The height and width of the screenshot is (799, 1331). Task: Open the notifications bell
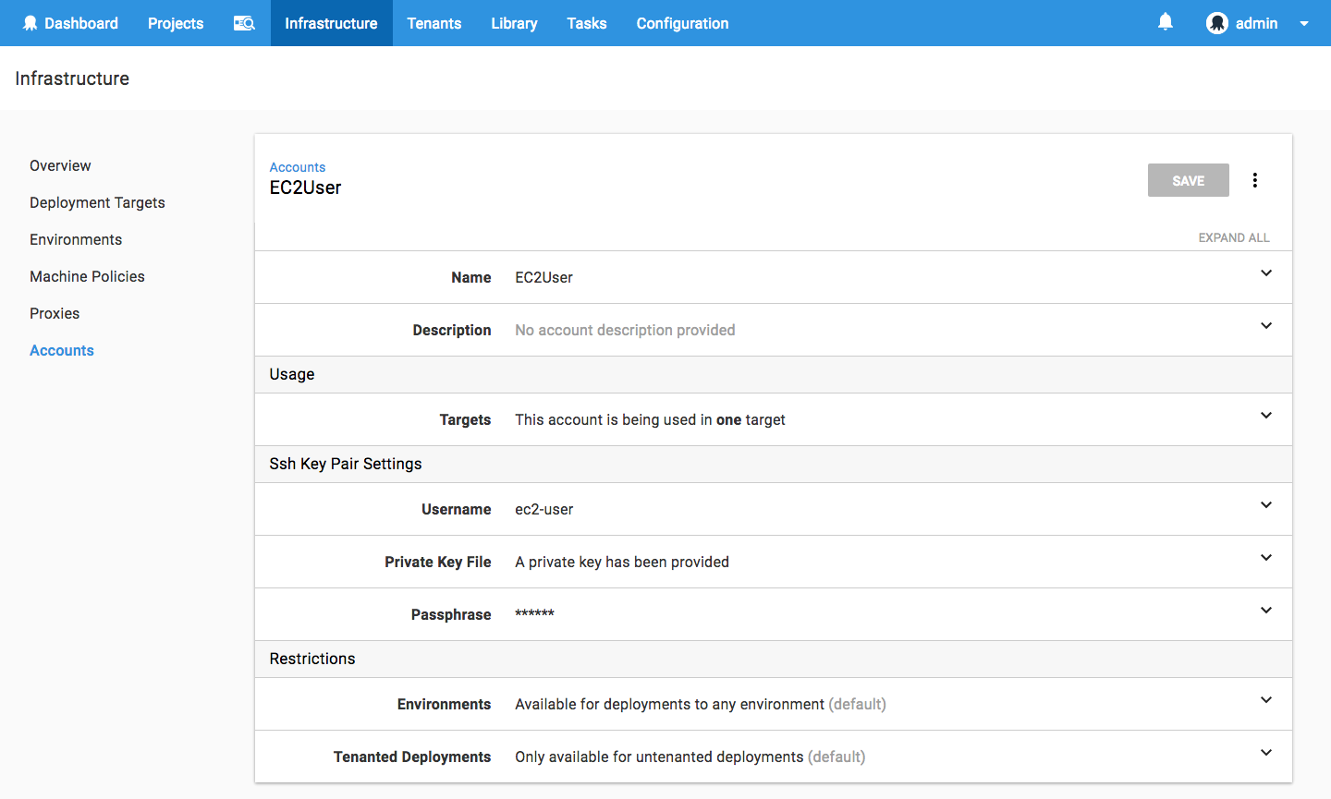coord(1166,22)
